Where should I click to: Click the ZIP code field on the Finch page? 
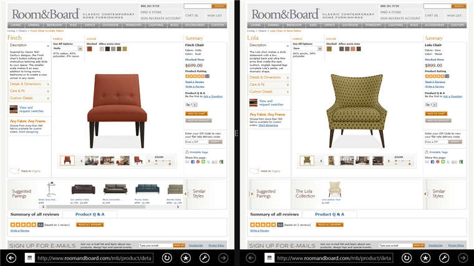point(196,142)
